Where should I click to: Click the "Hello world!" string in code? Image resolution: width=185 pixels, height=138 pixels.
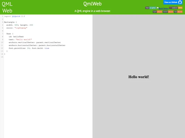coord(24,40)
